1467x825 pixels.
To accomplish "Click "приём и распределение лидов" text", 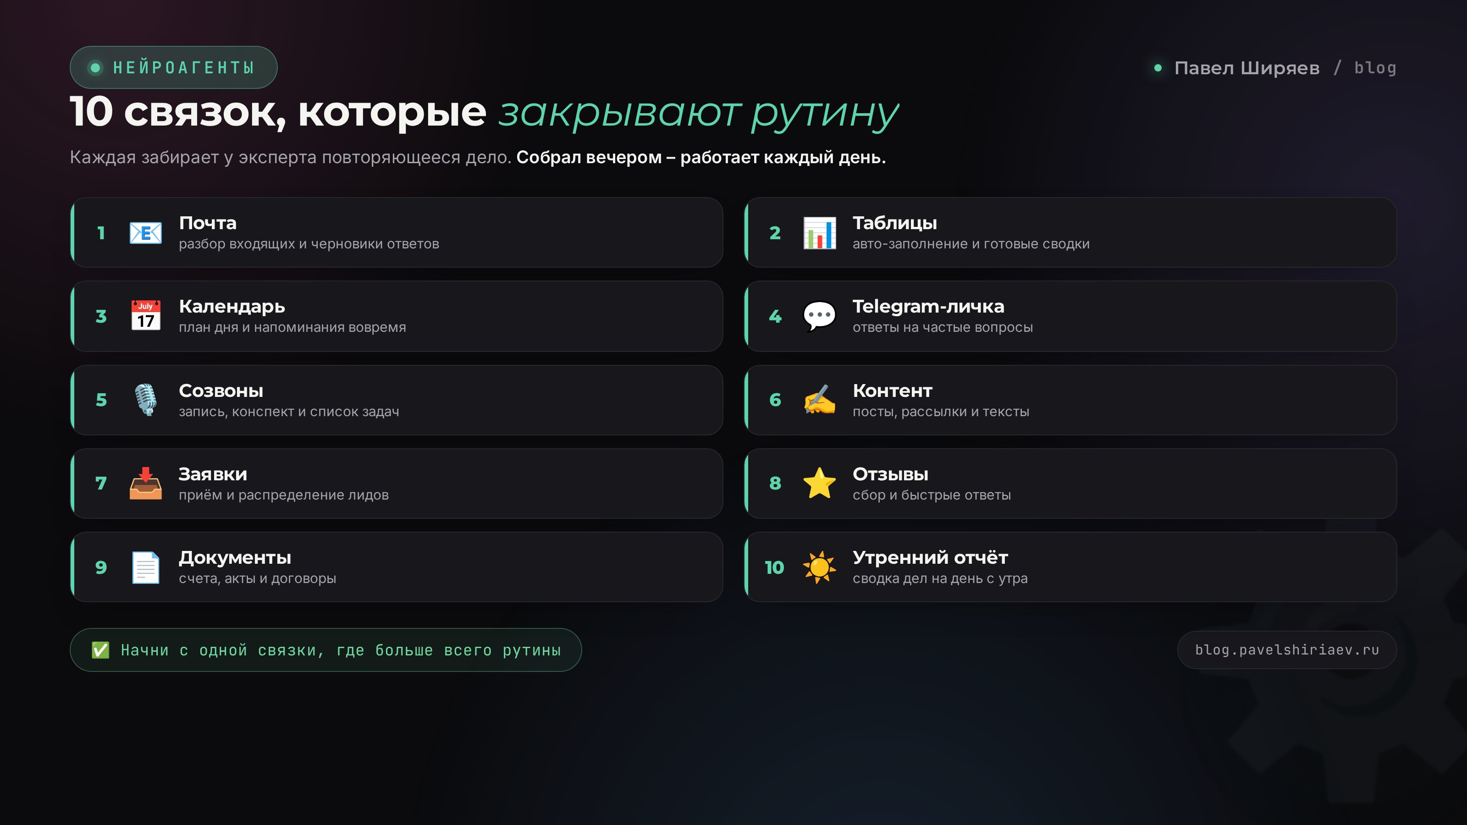I will [284, 495].
